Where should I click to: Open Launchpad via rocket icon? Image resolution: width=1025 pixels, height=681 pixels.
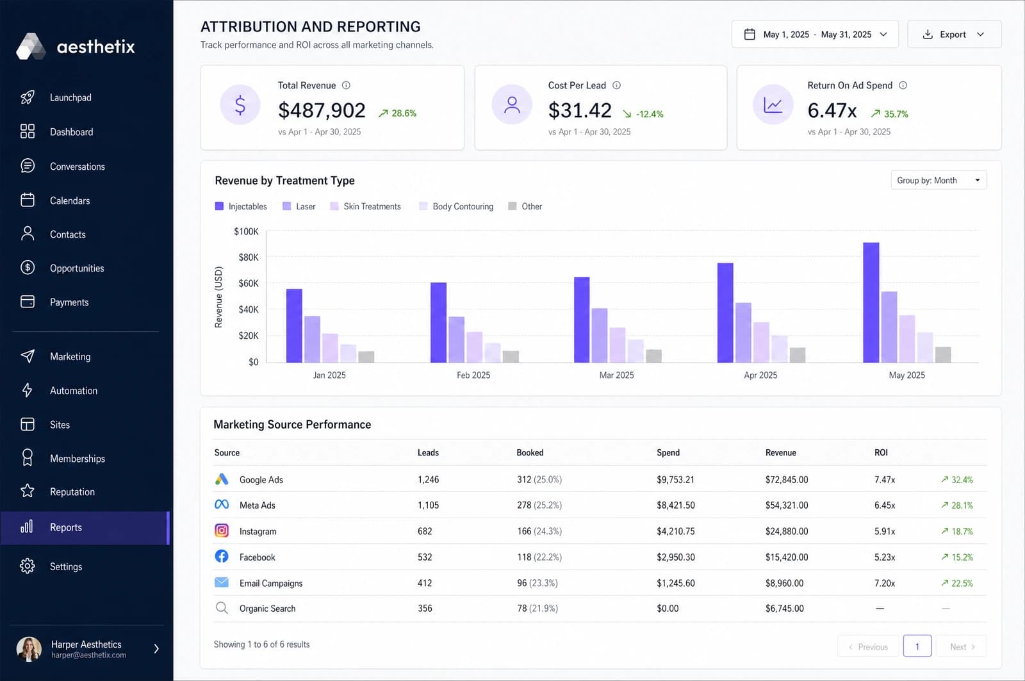[28, 97]
